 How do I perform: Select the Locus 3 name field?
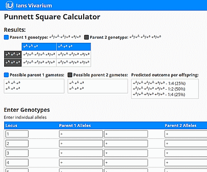coord(17,153)
